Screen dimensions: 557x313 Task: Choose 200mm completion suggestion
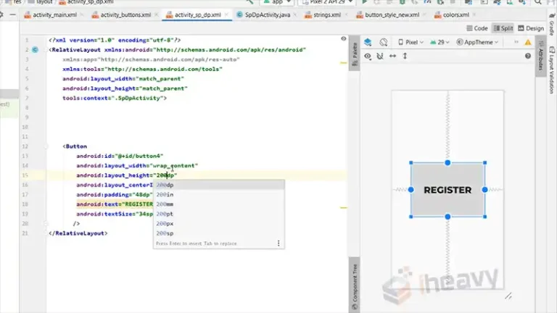pos(219,204)
